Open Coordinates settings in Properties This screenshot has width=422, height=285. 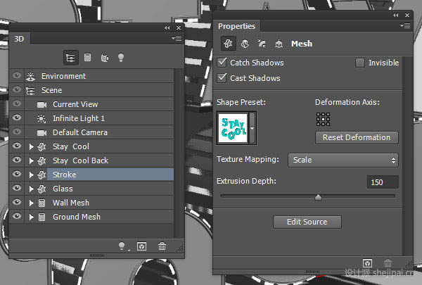point(279,44)
